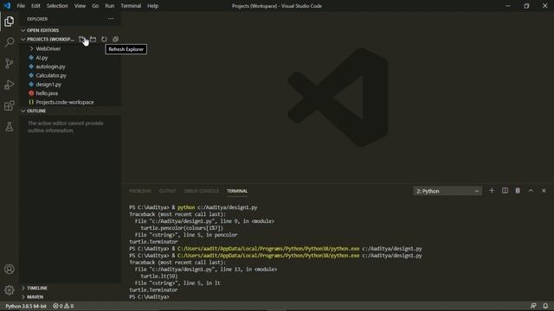Switch to the Terminal tab

237,191
